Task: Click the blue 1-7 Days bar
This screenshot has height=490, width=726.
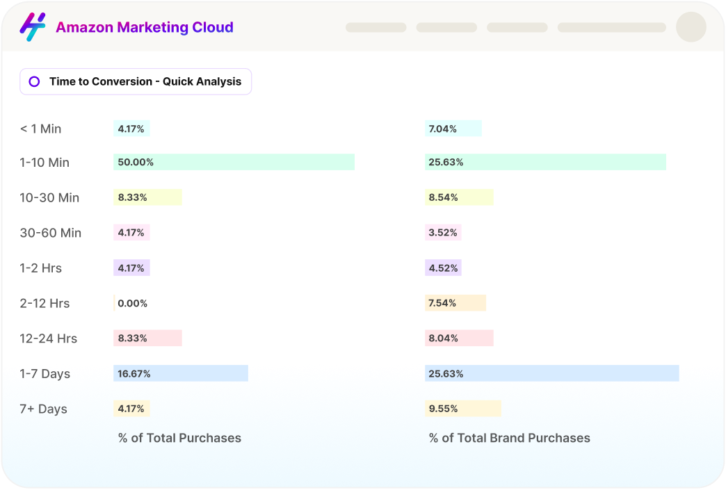Action: coord(181,373)
